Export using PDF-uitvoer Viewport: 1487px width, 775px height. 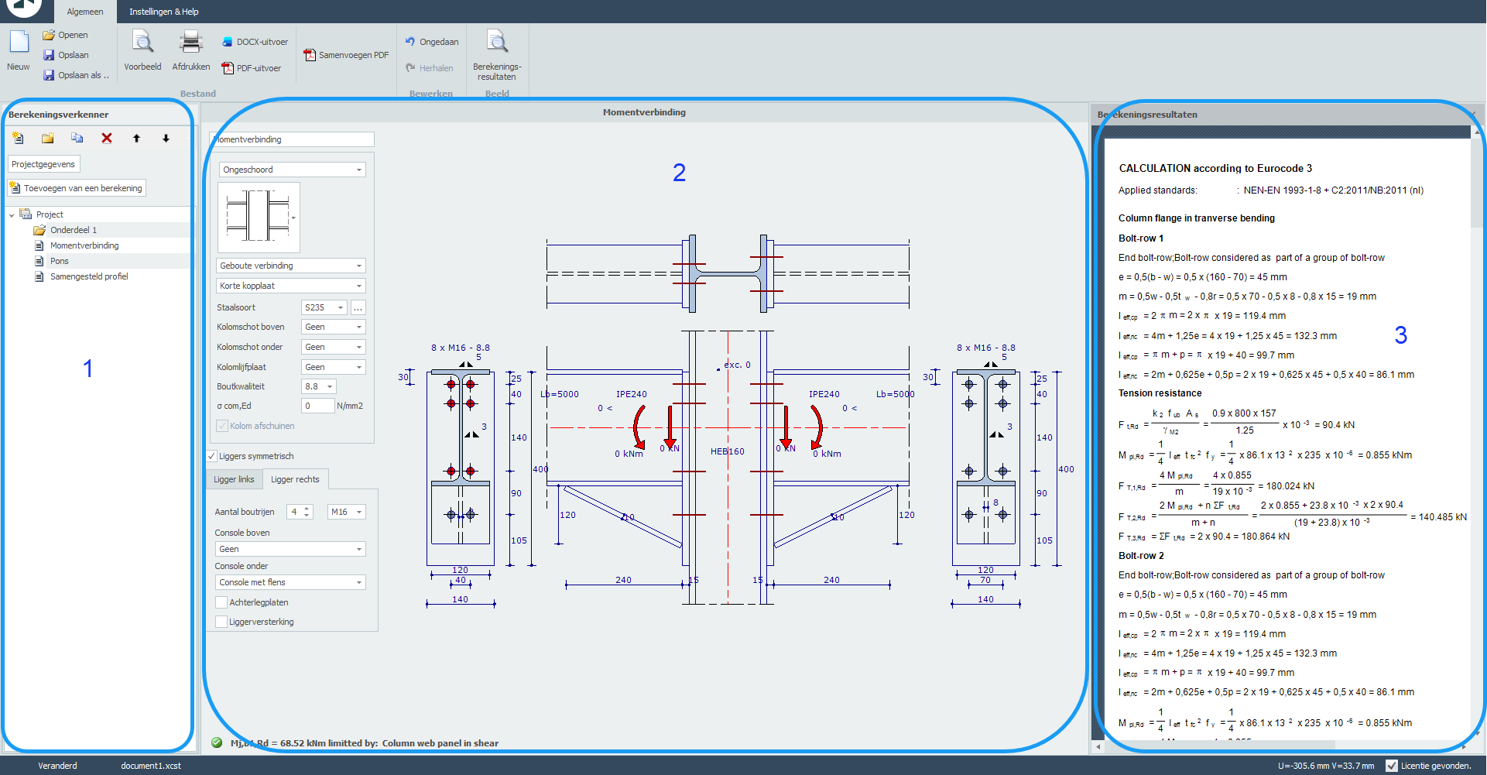point(251,68)
